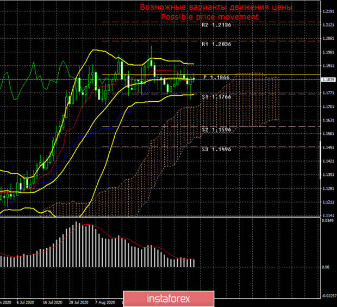Click the 16 Jul 2020 date label
The image size is (337, 307).
tap(52, 303)
